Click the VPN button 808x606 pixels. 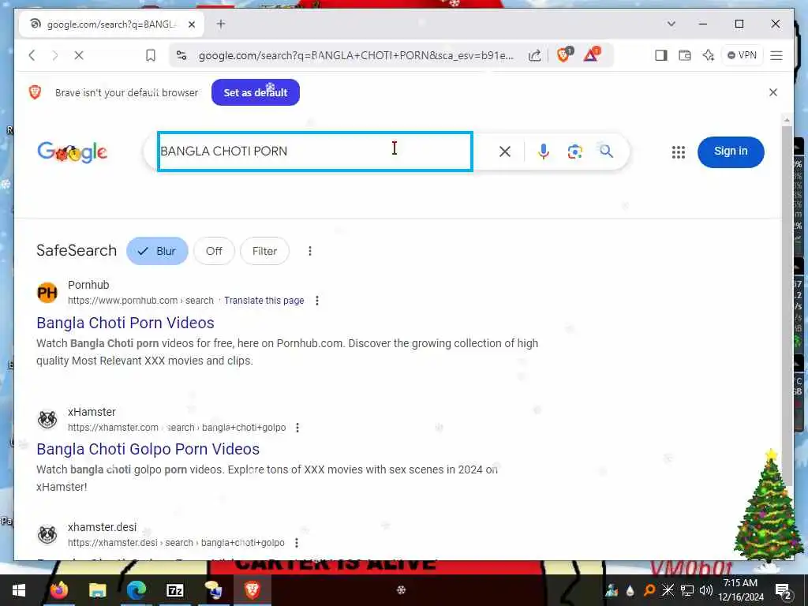tap(742, 55)
